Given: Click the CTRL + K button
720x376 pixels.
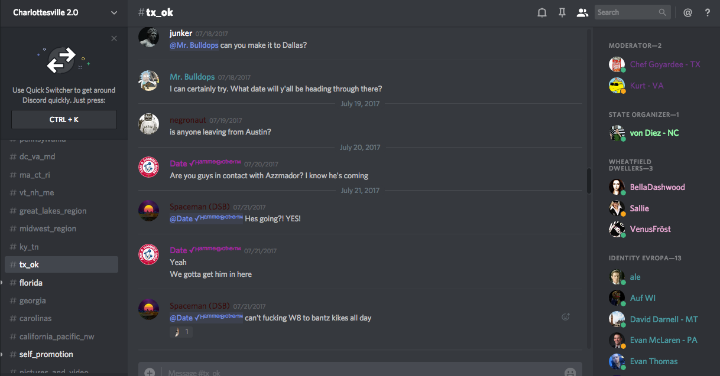Looking at the screenshot, I should (64, 120).
